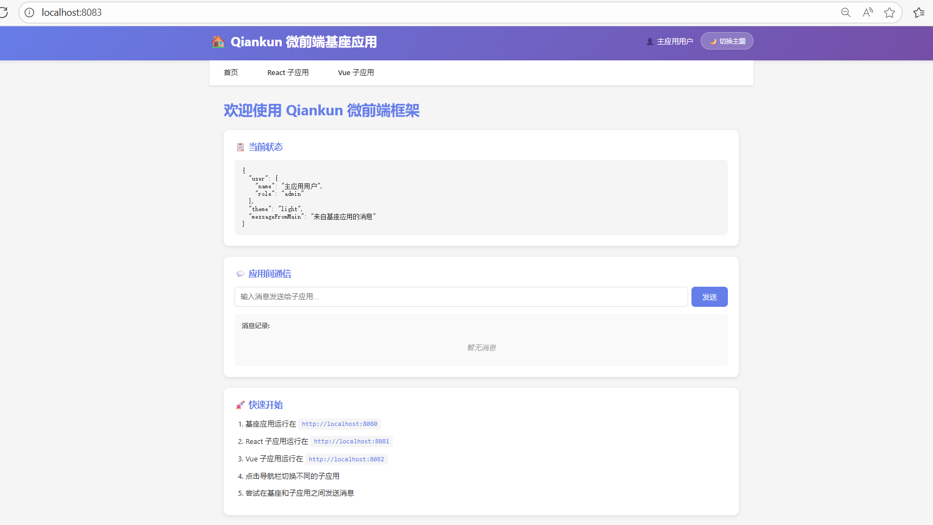
Task: Toggle theme with 切换主题 button
Action: coord(727,41)
